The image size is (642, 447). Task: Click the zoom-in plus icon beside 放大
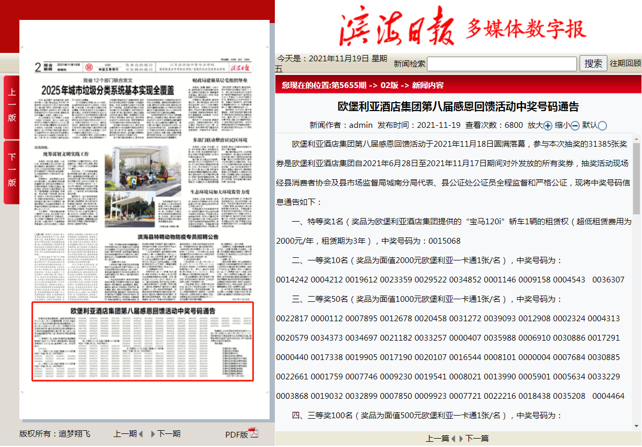548,125
